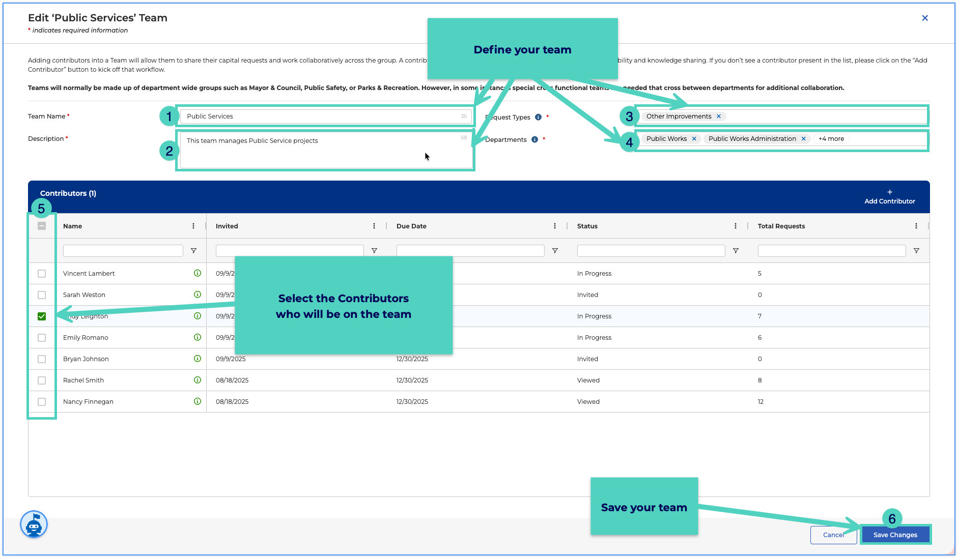Sort by the Status column header
The image size is (958, 558).
587,226
